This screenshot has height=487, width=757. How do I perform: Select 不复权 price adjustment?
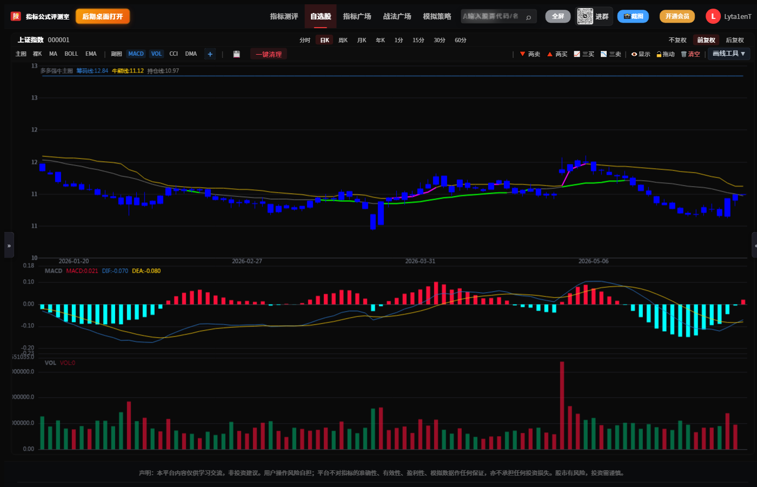pos(678,40)
